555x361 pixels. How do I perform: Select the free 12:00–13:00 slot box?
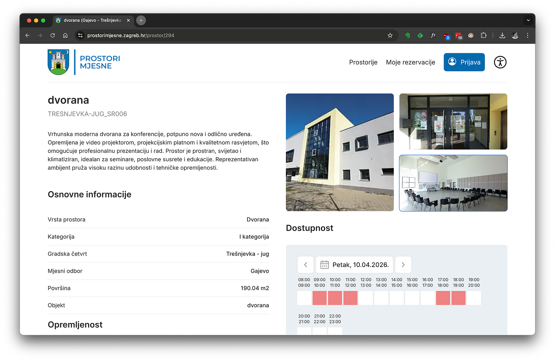366,298
